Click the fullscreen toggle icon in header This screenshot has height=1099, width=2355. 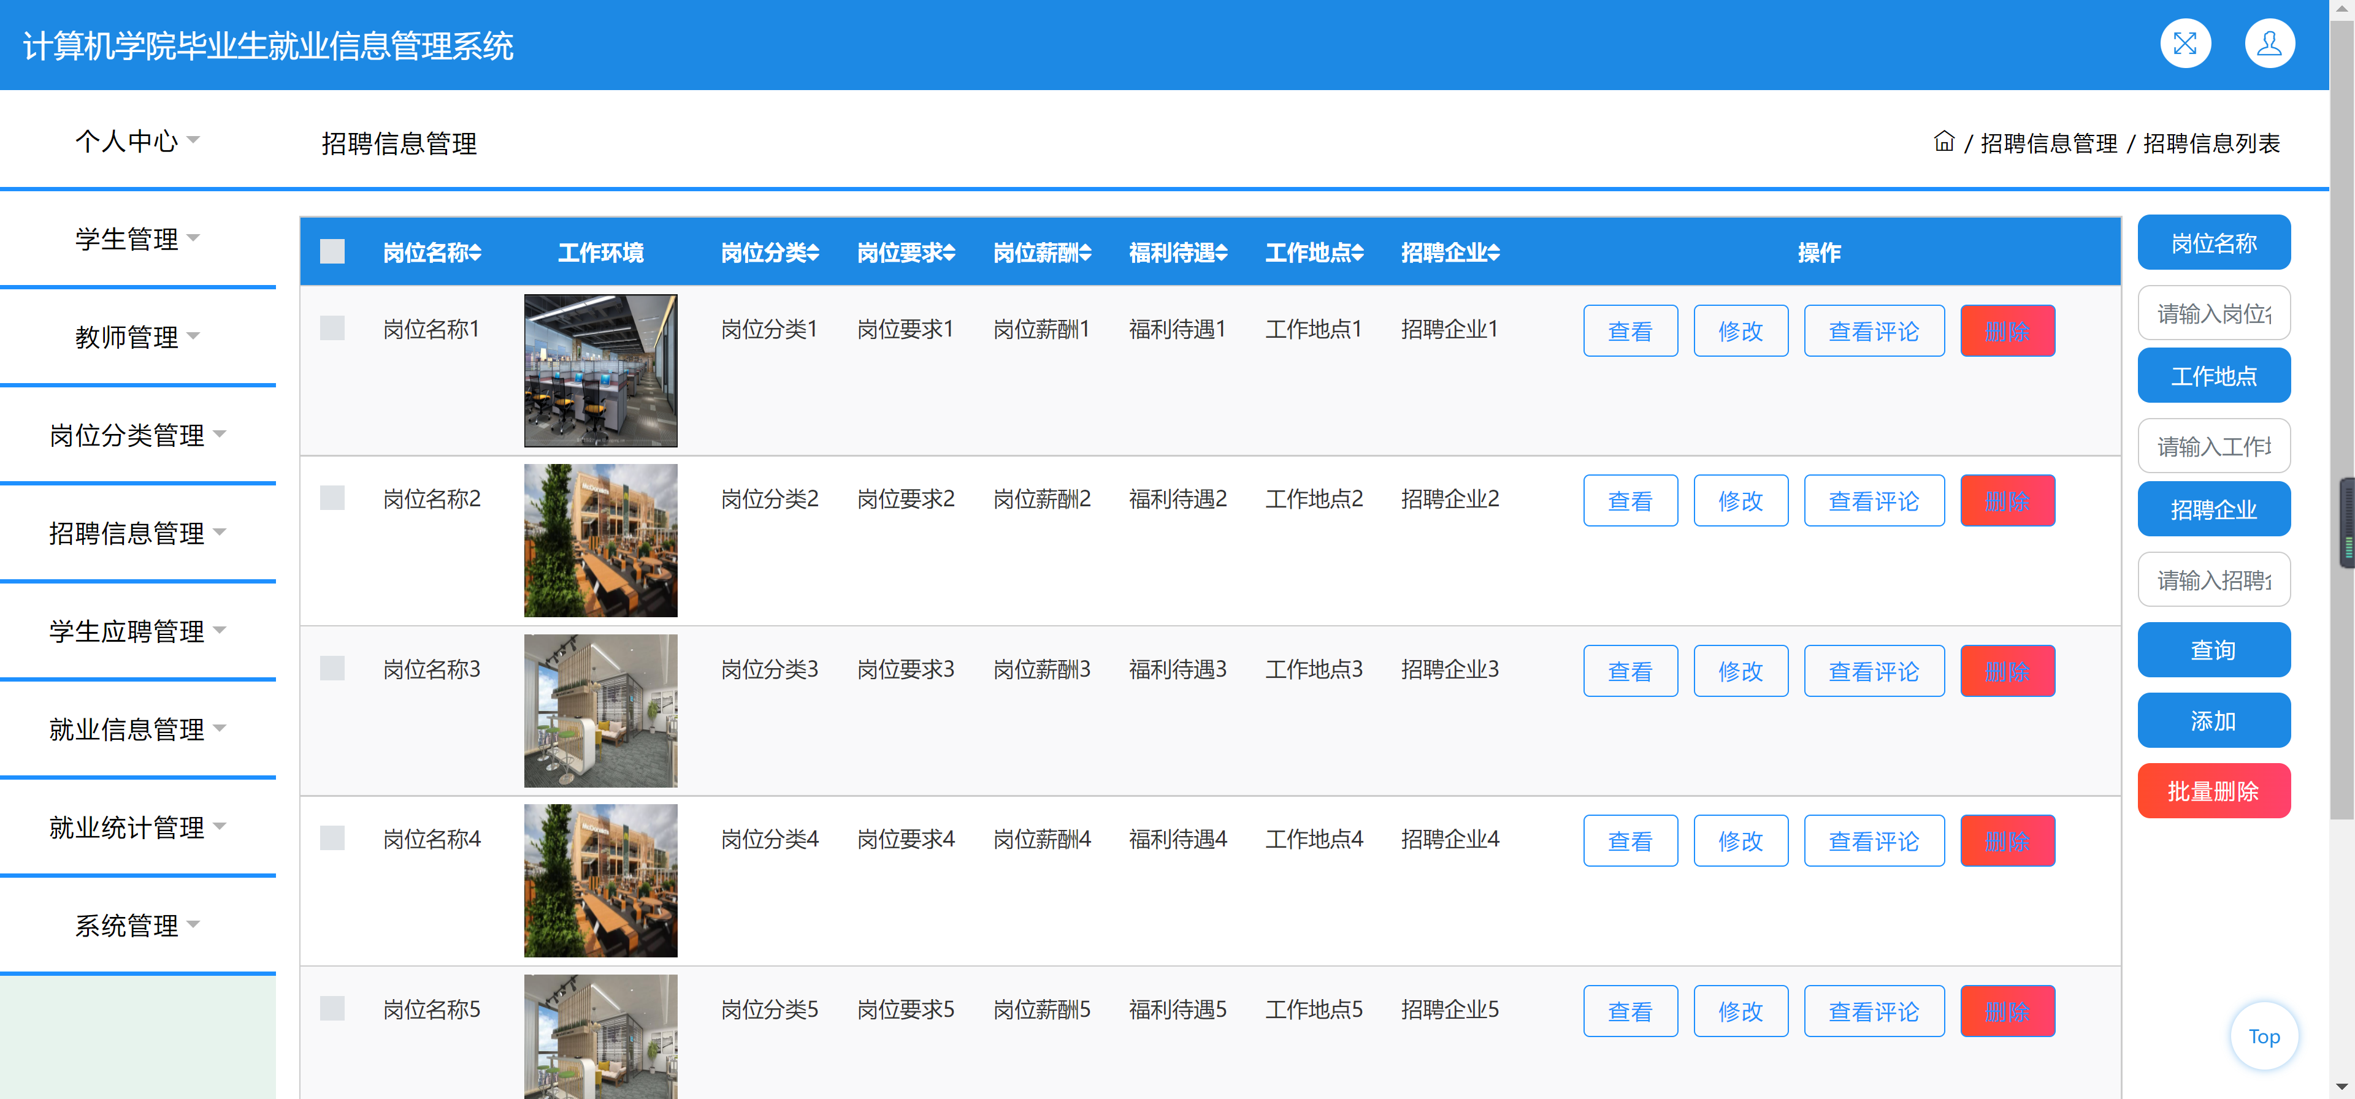pos(2185,44)
